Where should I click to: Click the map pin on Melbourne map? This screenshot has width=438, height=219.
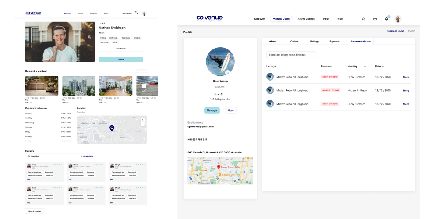pyautogui.click(x=112, y=128)
